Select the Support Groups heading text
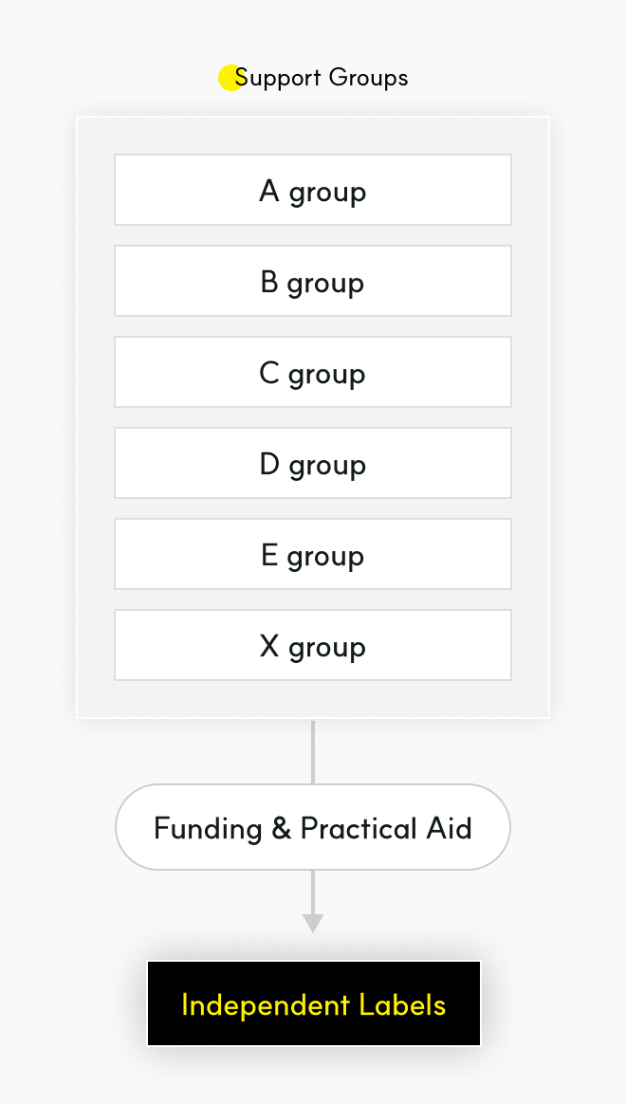626x1104 pixels. coord(322,78)
